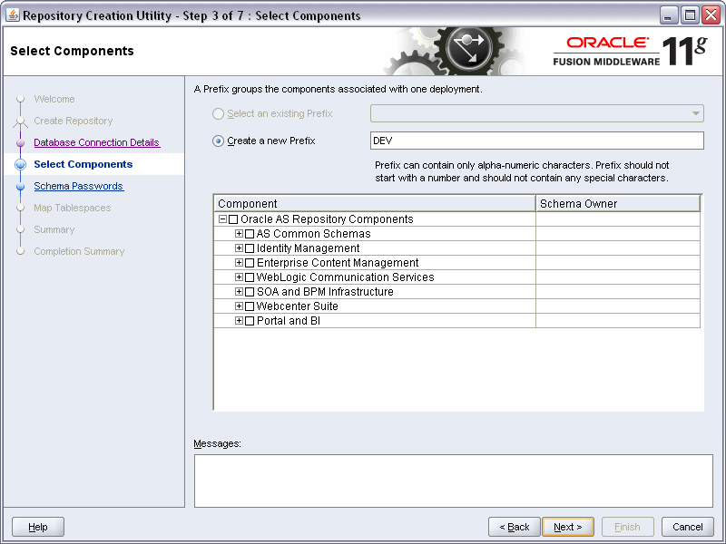Expand the Identity Management node
The height and width of the screenshot is (544, 726).
(239, 248)
